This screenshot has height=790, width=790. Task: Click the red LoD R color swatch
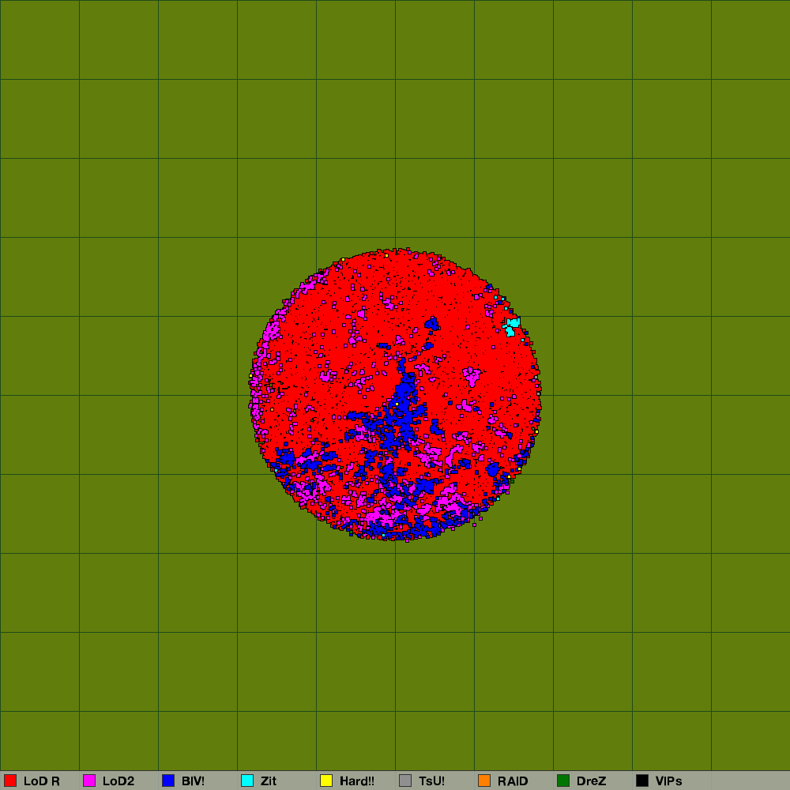(x=10, y=781)
